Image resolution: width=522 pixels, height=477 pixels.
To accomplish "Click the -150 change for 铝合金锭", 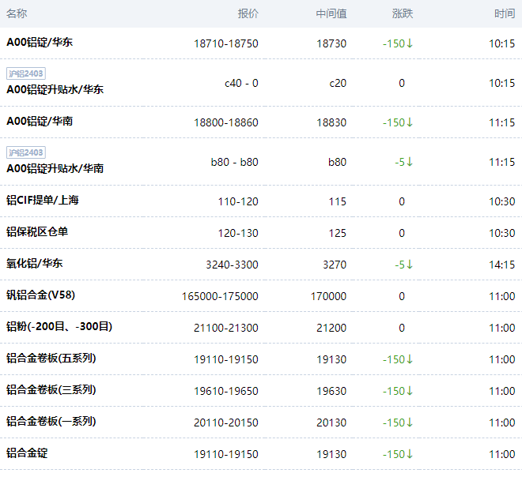I will [x=398, y=454].
